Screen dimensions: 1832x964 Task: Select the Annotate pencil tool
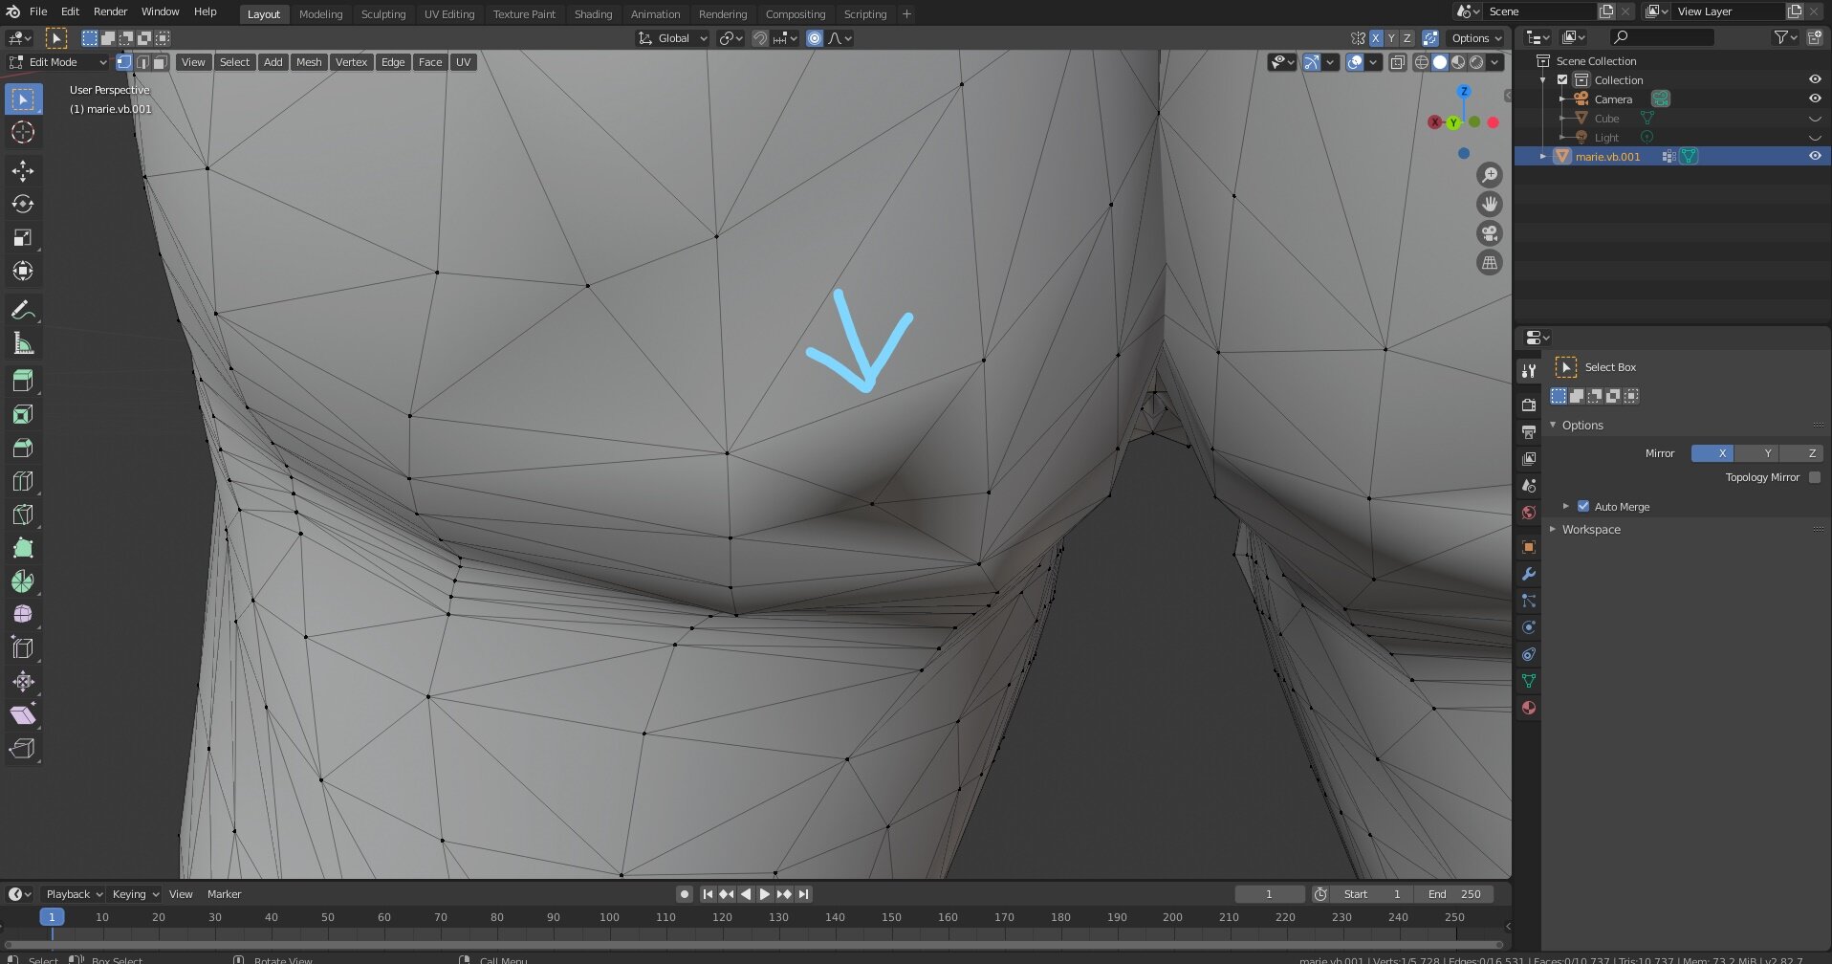[x=23, y=311]
